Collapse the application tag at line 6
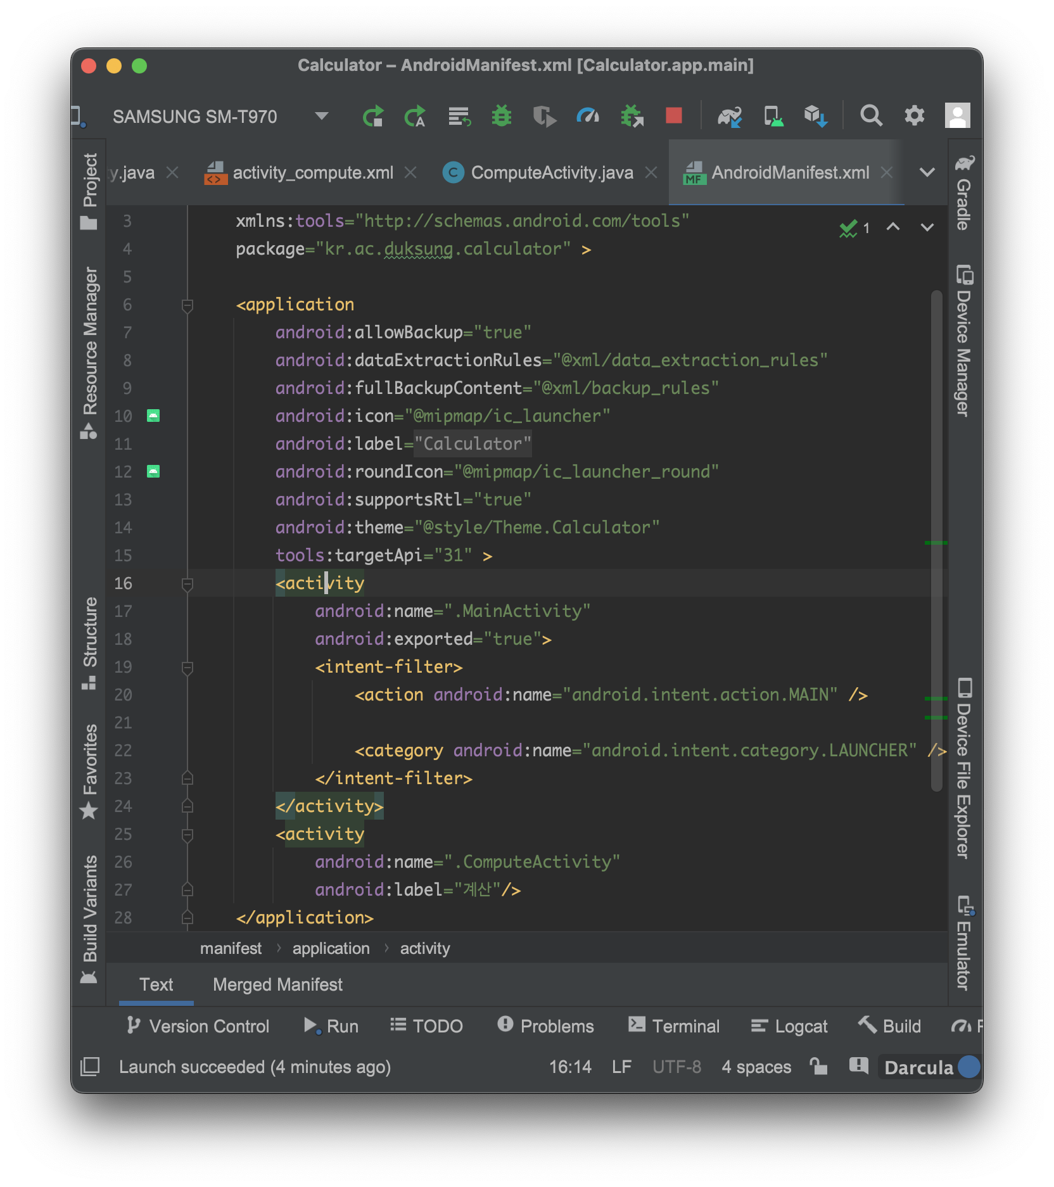1054x1187 pixels. (x=187, y=305)
